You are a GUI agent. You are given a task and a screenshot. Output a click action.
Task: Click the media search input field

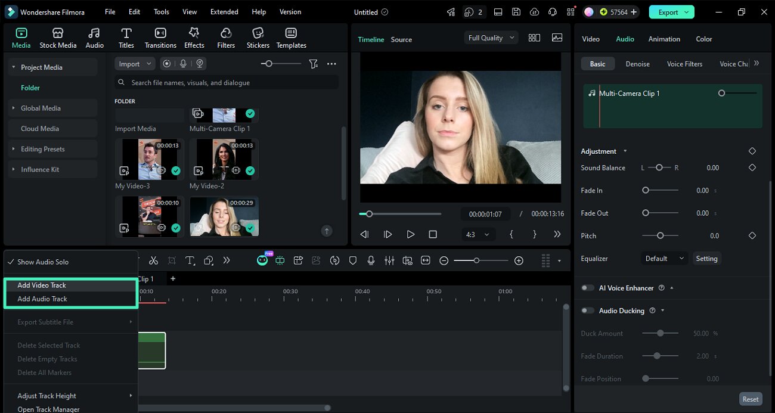tap(227, 82)
